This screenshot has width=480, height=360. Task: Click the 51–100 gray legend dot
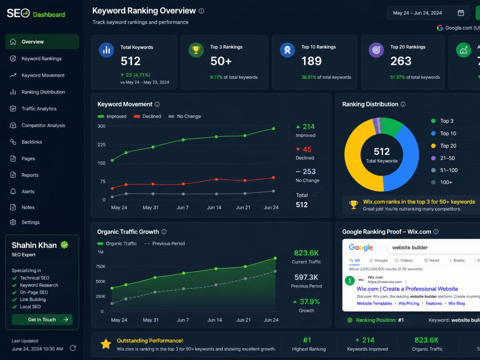[433, 170]
